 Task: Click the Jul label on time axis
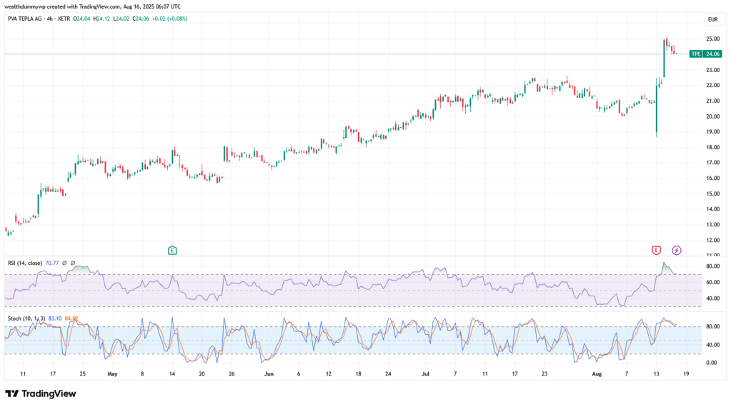tap(425, 373)
